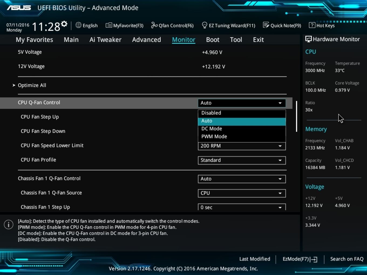Click the Hardware Monitor screen icon

(x=308, y=39)
